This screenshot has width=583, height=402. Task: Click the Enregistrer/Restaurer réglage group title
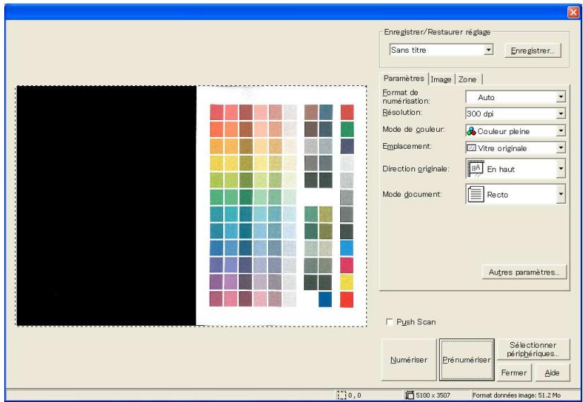pyautogui.click(x=438, y=32)
